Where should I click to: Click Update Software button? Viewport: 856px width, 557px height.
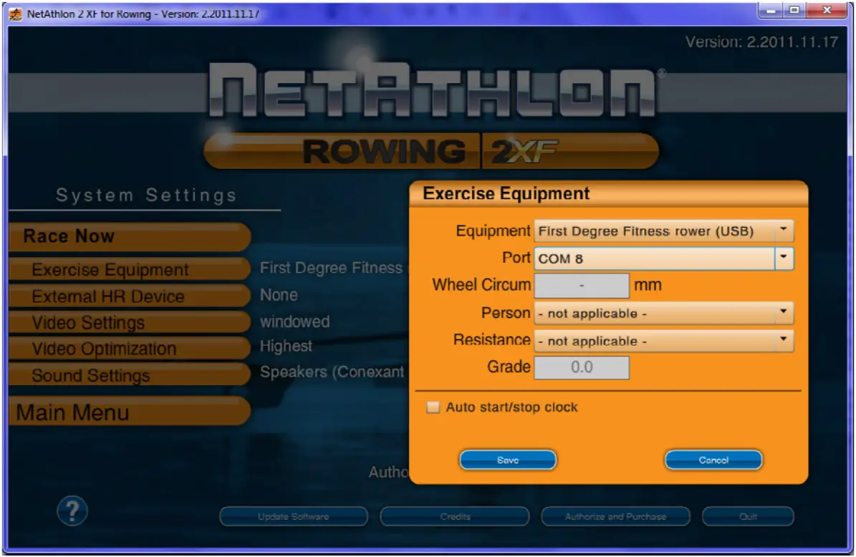point(294,516)
